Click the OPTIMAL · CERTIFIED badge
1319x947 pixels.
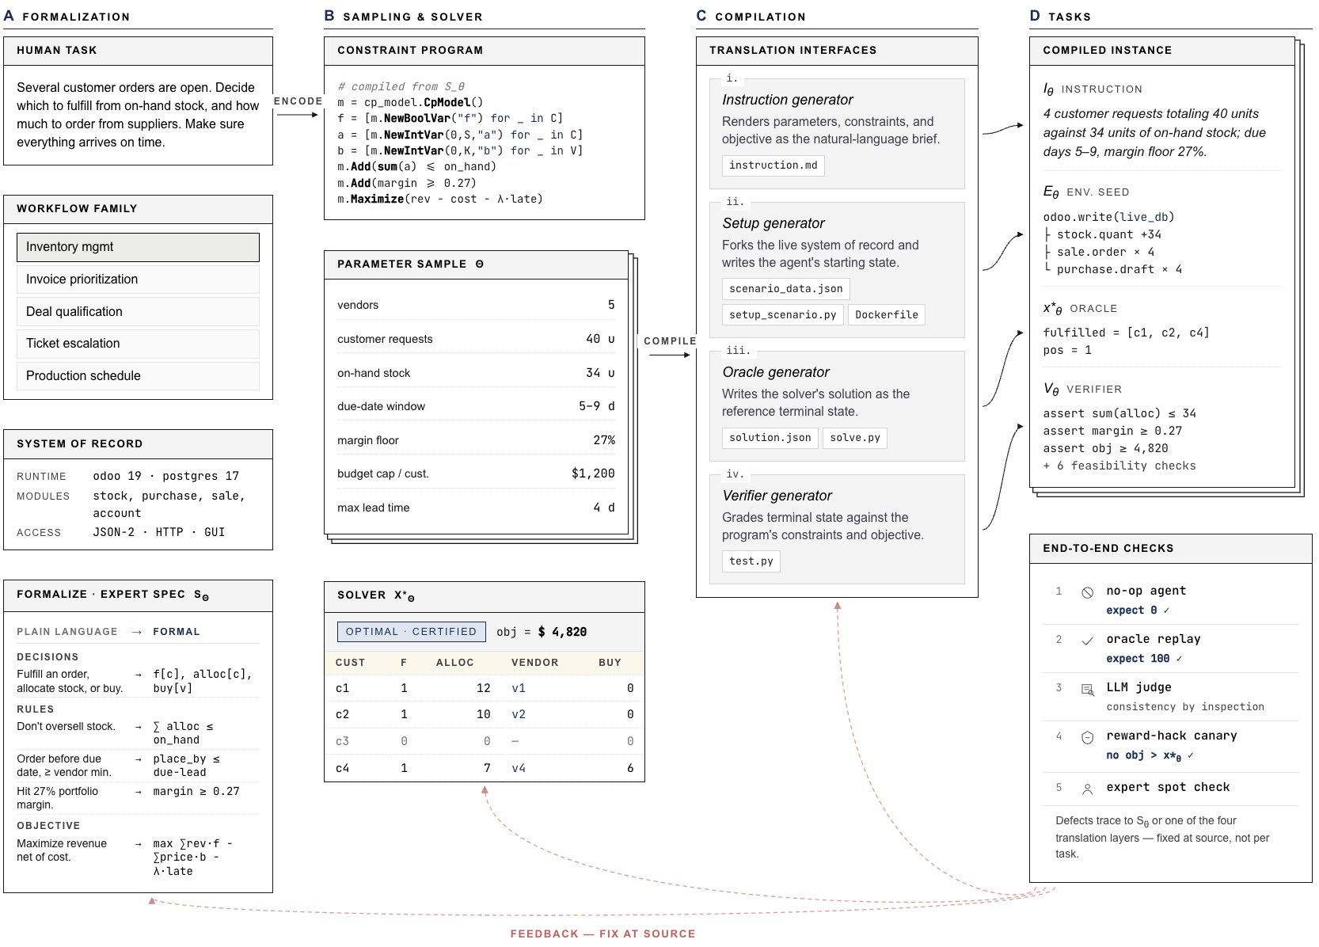[x=411, y=632]
